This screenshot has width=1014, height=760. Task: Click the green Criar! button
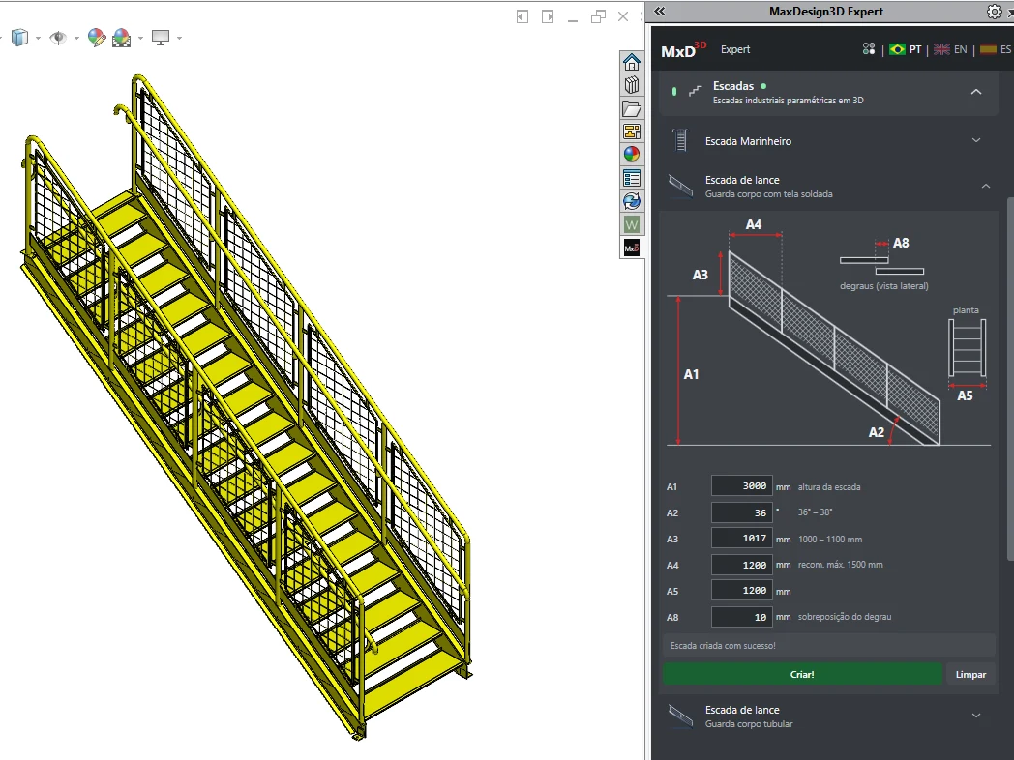pos(802,674)
